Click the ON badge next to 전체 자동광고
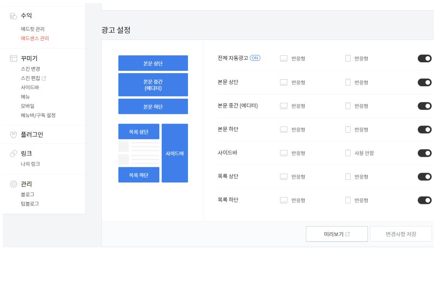This screenshot has height=307, width=434. (x=255, y=58)
